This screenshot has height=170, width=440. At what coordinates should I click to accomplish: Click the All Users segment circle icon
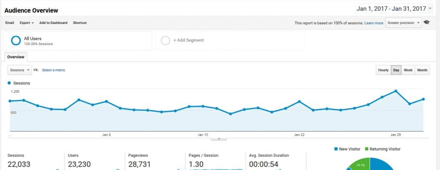tap(16, 41)
